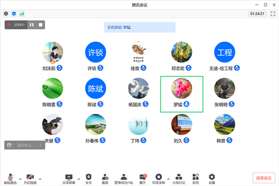Click the 结束录制 button
The height and width of the screenshot is (186, 279).
click(x=159, y=179)
